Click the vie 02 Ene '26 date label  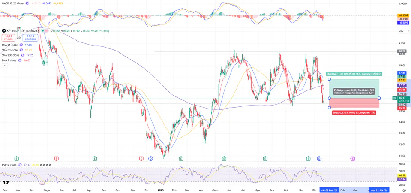[329, 190]
